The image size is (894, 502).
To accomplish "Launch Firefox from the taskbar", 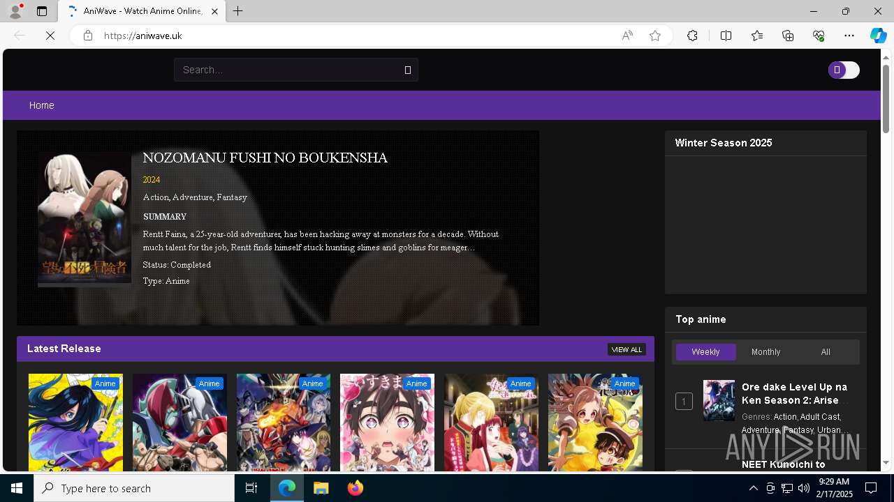I will [x=356, y=488].
